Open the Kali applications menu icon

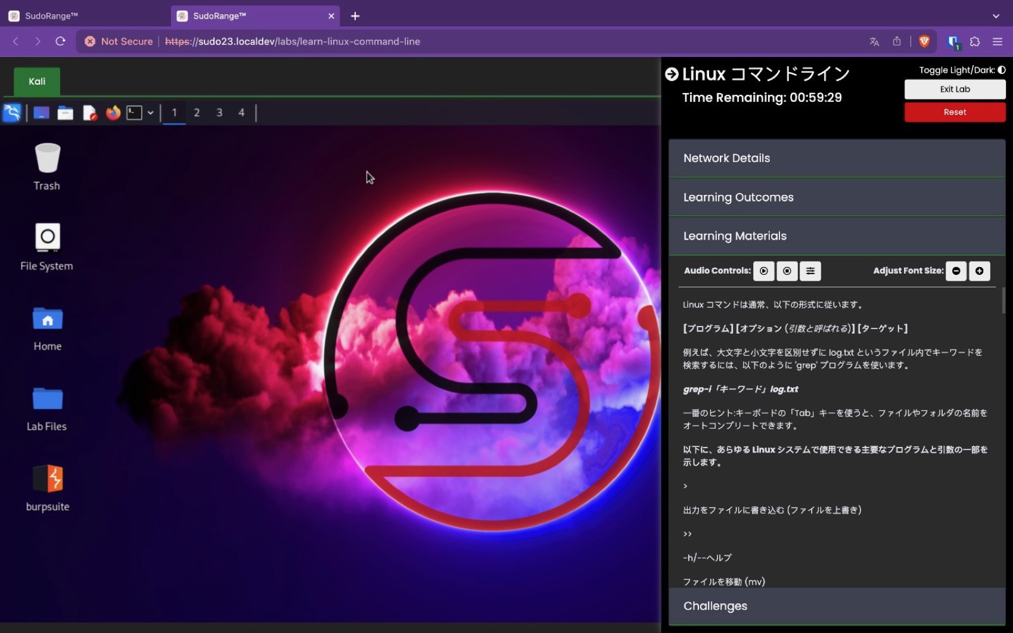[x=12, y=113]
